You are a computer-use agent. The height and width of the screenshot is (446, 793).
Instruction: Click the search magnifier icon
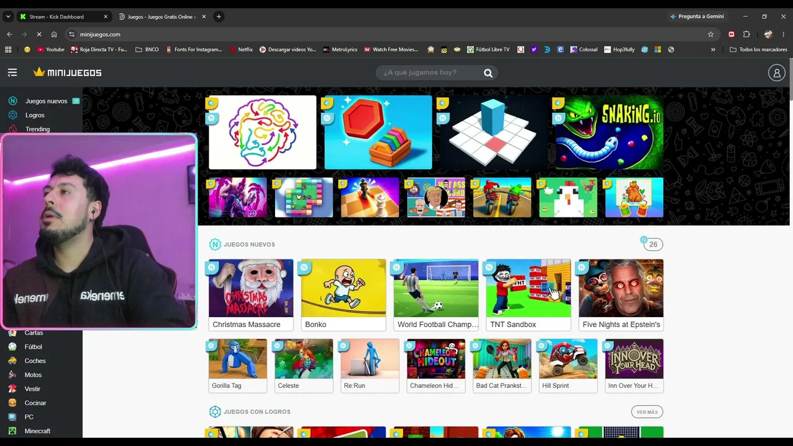(488, 73)
